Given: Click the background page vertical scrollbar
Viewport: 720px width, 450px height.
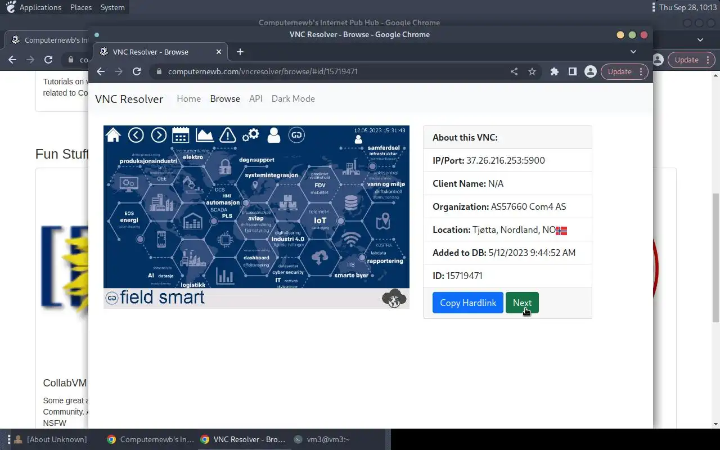Looking at the screenshot, I should tap(715, 258).
